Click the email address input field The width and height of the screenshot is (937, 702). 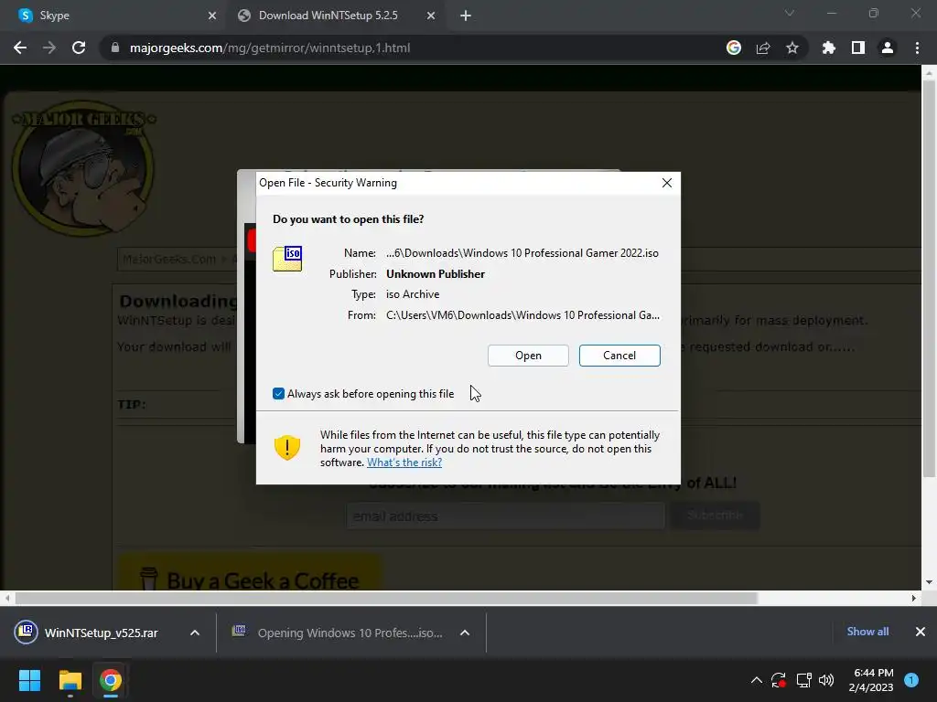(505, 516)
